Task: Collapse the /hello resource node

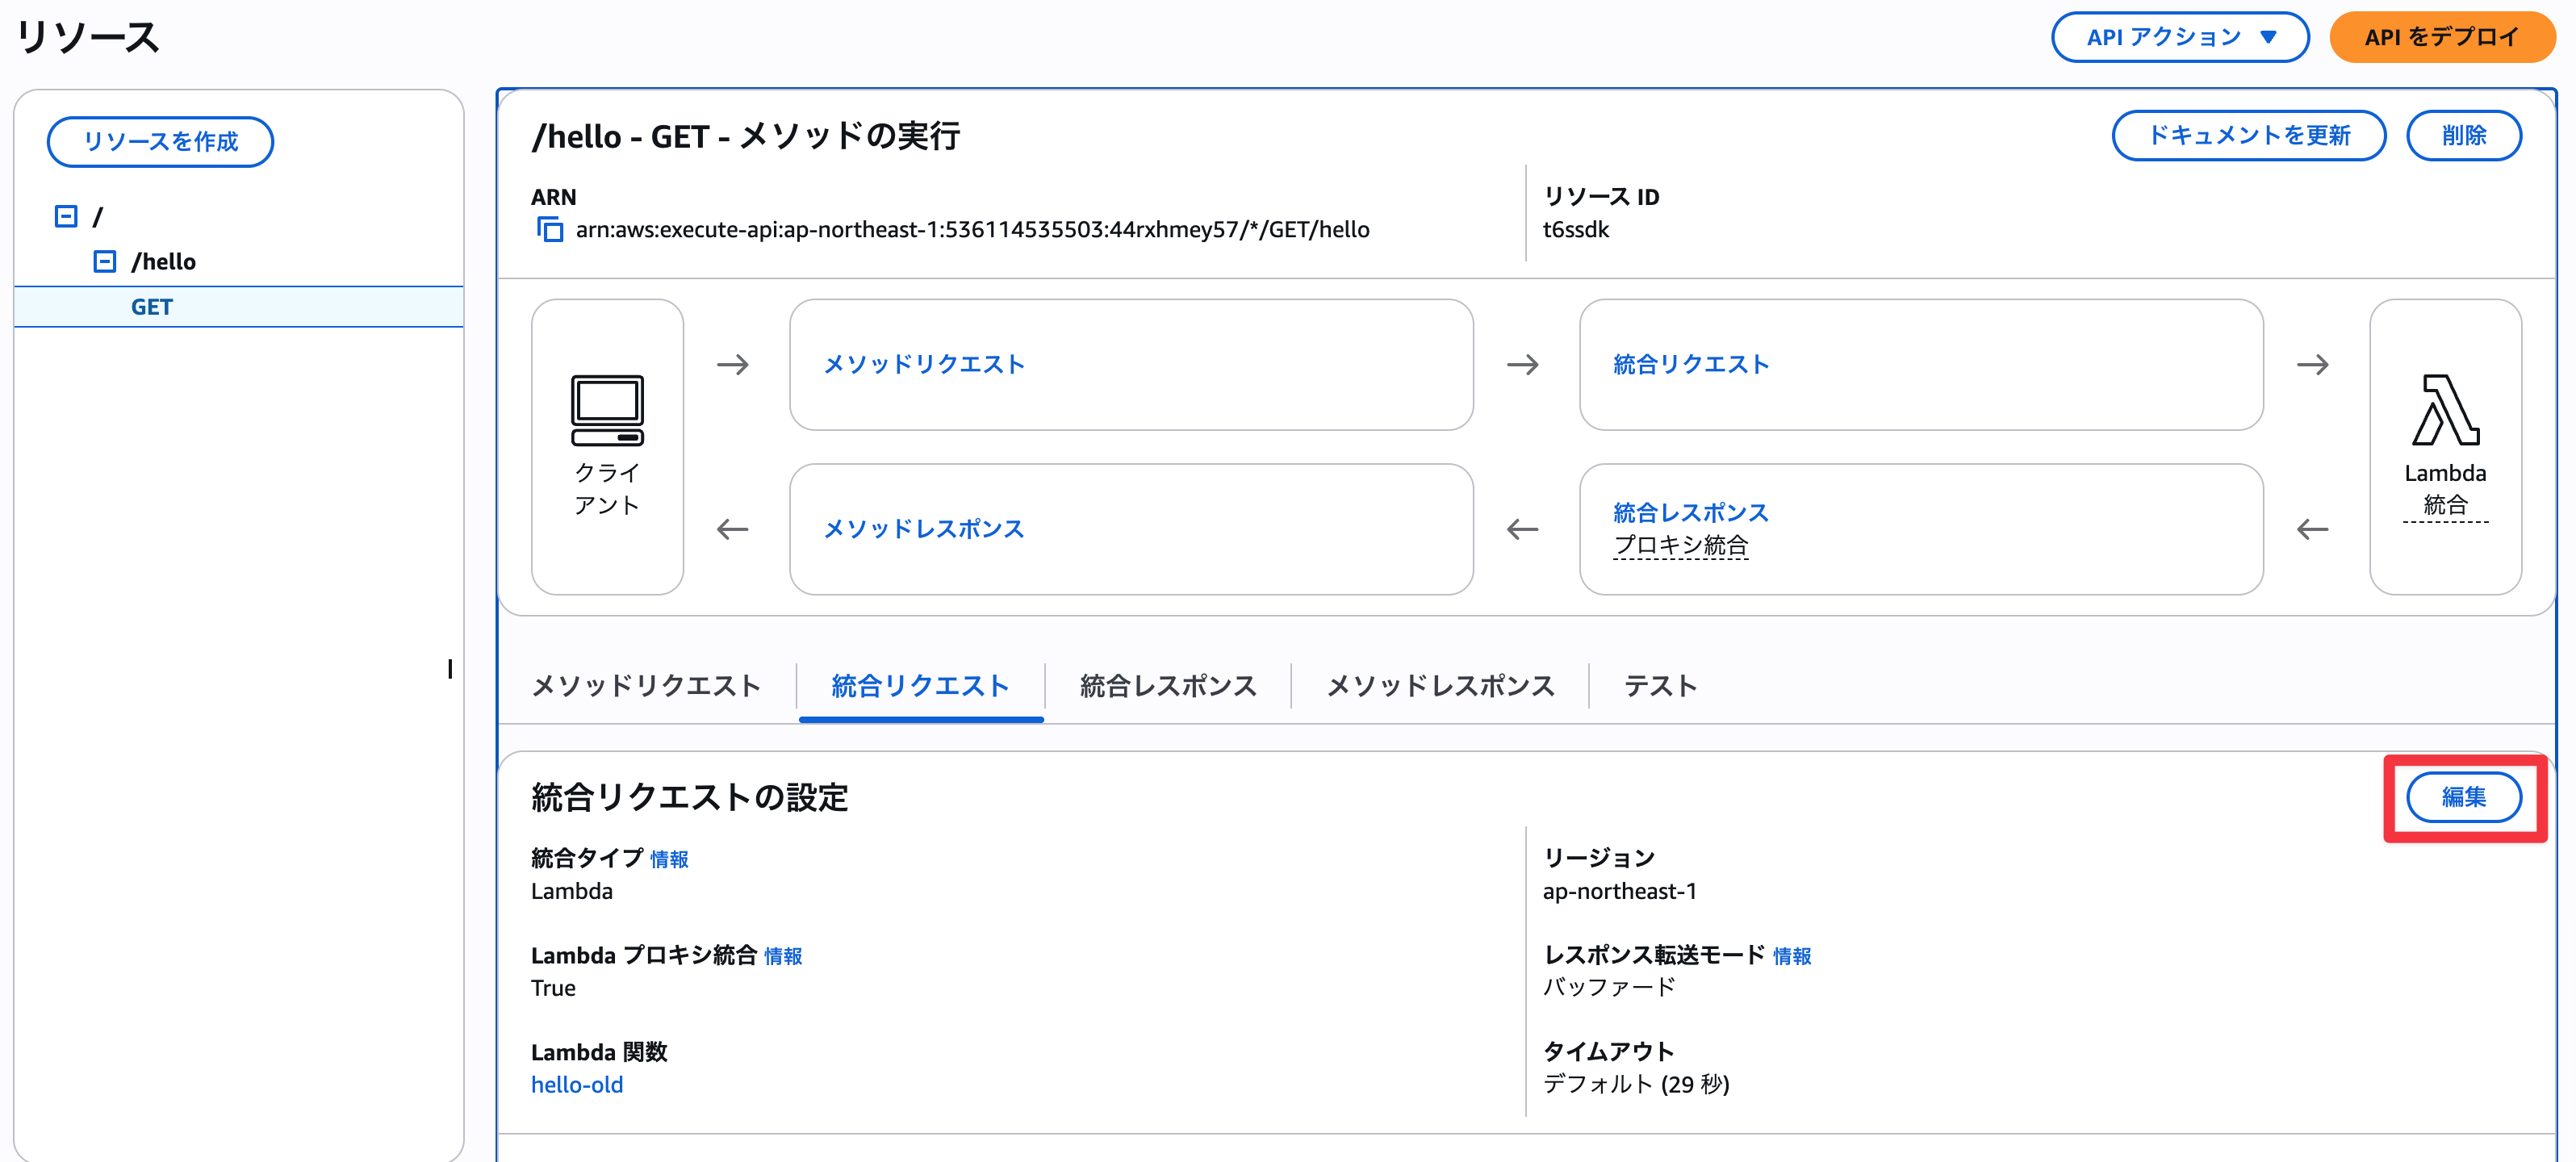Action: tap(105, 261)
